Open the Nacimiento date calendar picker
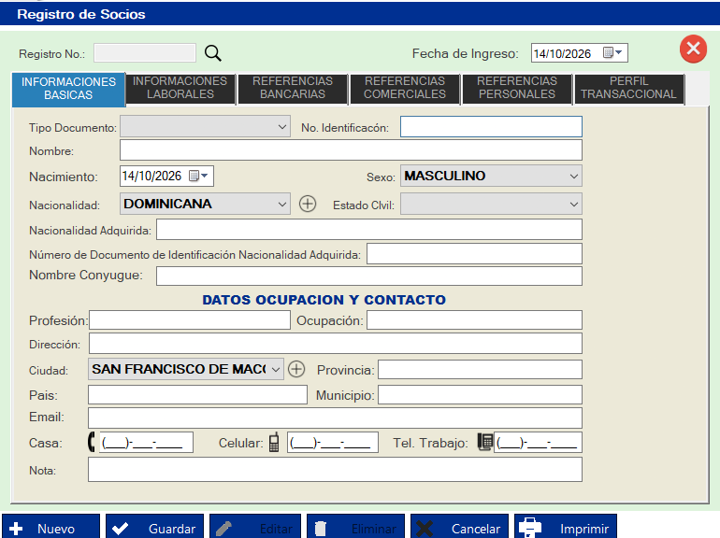Screen dimensions: 720x538 [x=198, y=176]
